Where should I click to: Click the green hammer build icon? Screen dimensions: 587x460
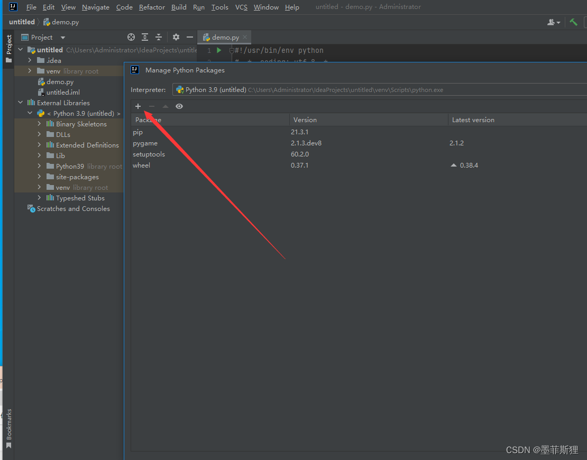coord(574,22)
